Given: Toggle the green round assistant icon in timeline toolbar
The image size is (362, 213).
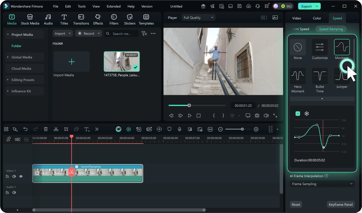Looking at the screenshot, I should click(118, 129).
